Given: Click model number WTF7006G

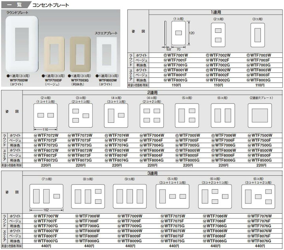Looking at the screenshot, I should click(225, 145).
